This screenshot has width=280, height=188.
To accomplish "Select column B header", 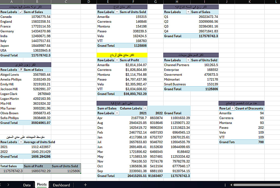I will pyautogui.click(x=37, y=2).
